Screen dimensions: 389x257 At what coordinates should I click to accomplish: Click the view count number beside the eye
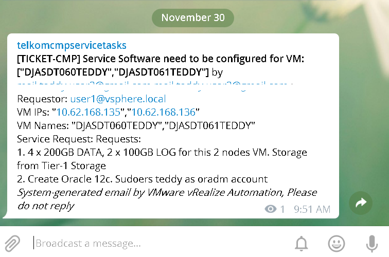(282, 209)
